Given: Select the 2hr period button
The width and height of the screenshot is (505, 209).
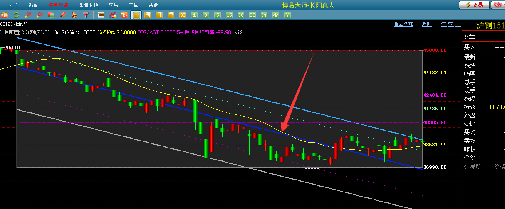Looking at the screenshot, I should pos(264,15).
